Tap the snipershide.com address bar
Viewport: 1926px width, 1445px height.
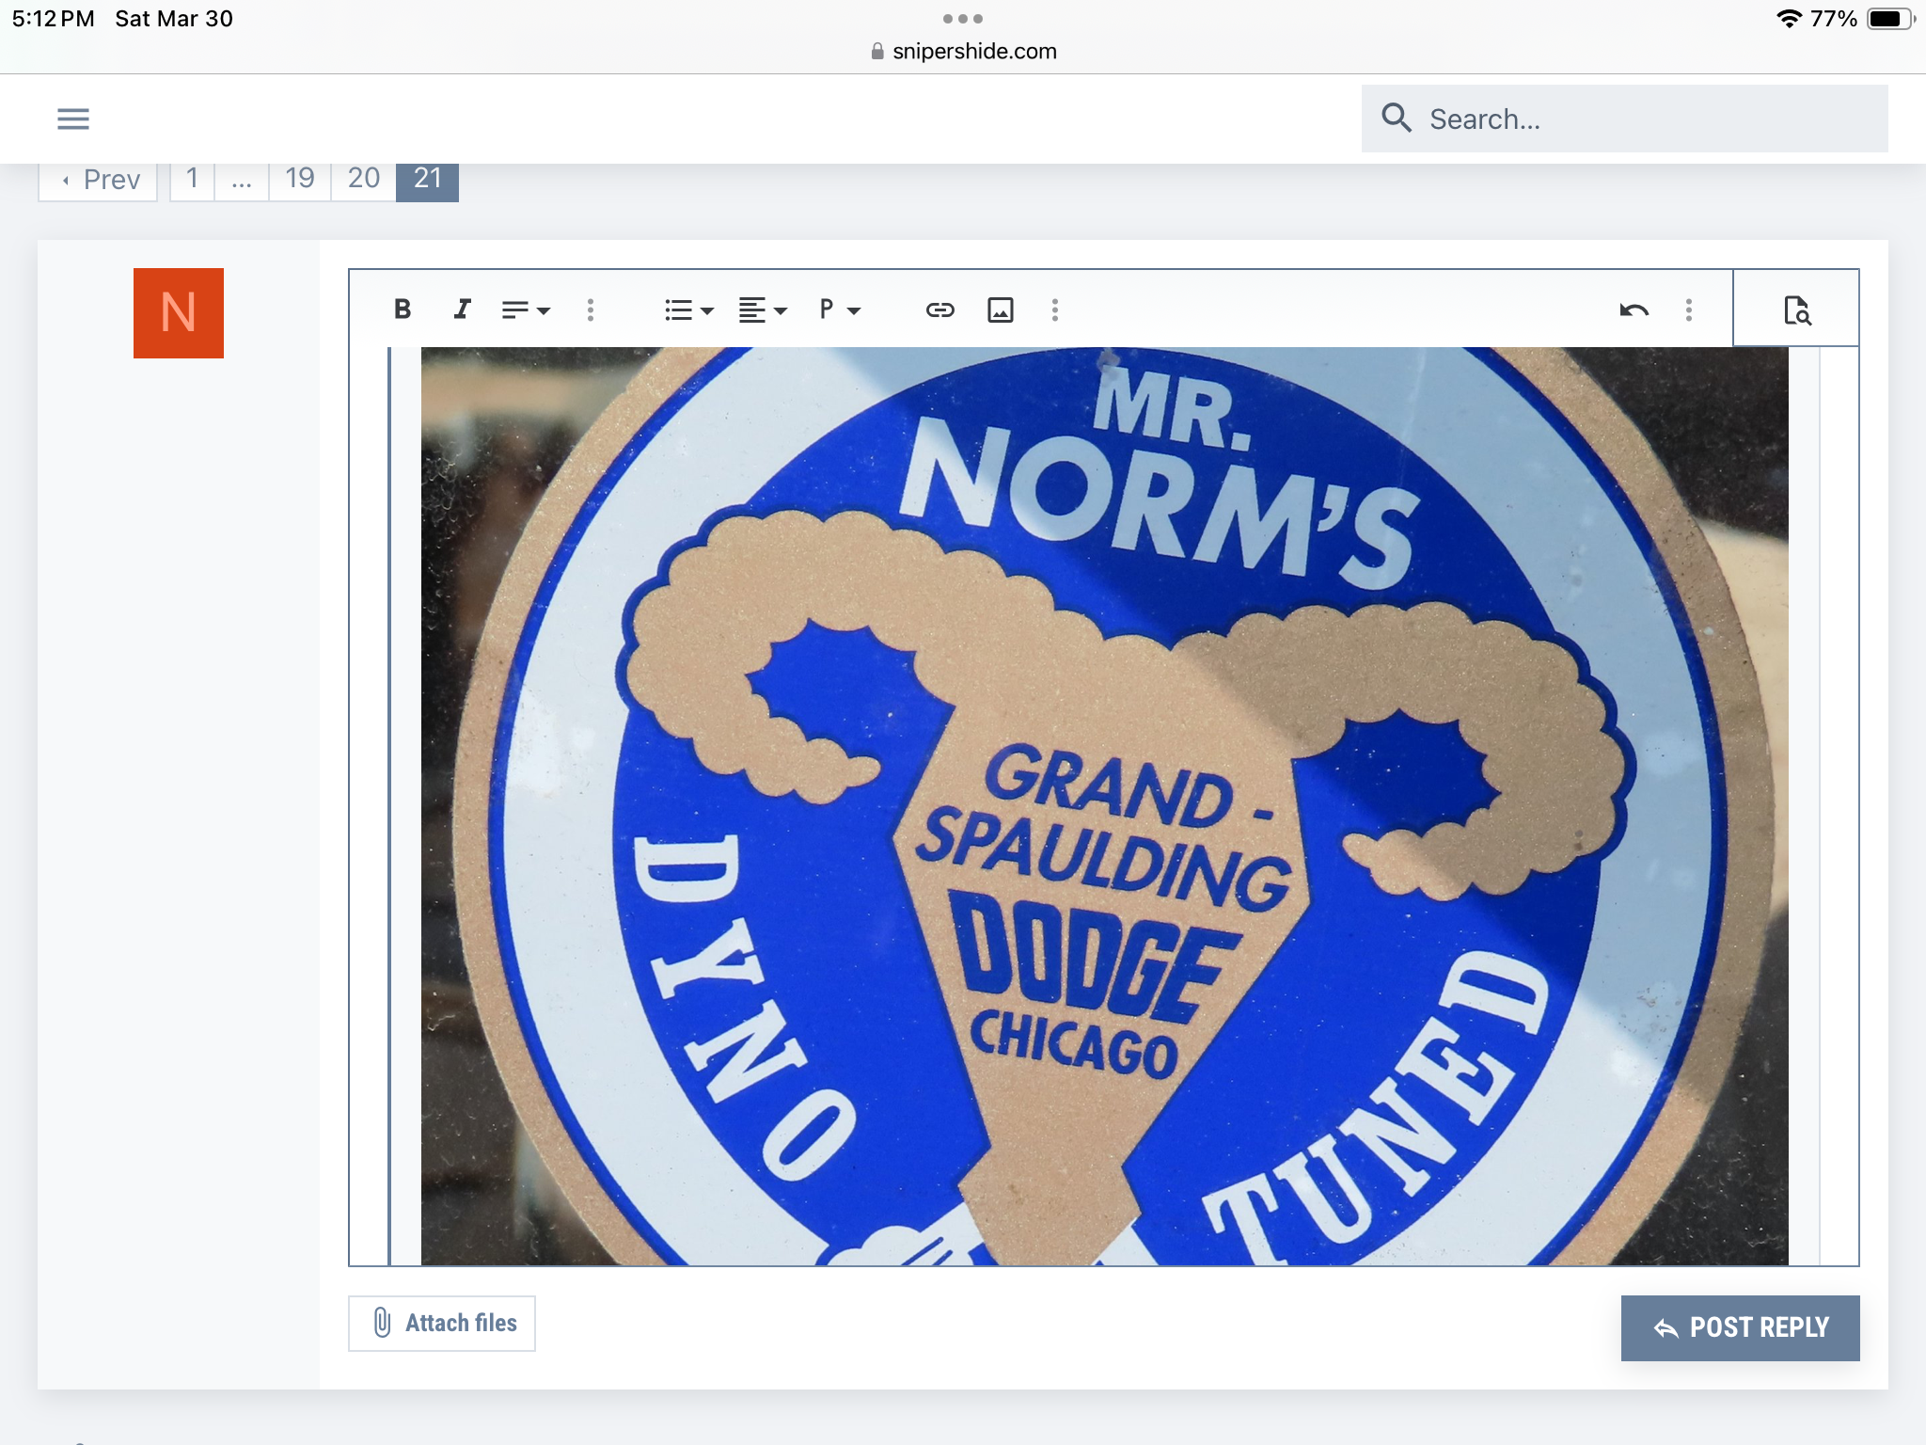point(964,52)
